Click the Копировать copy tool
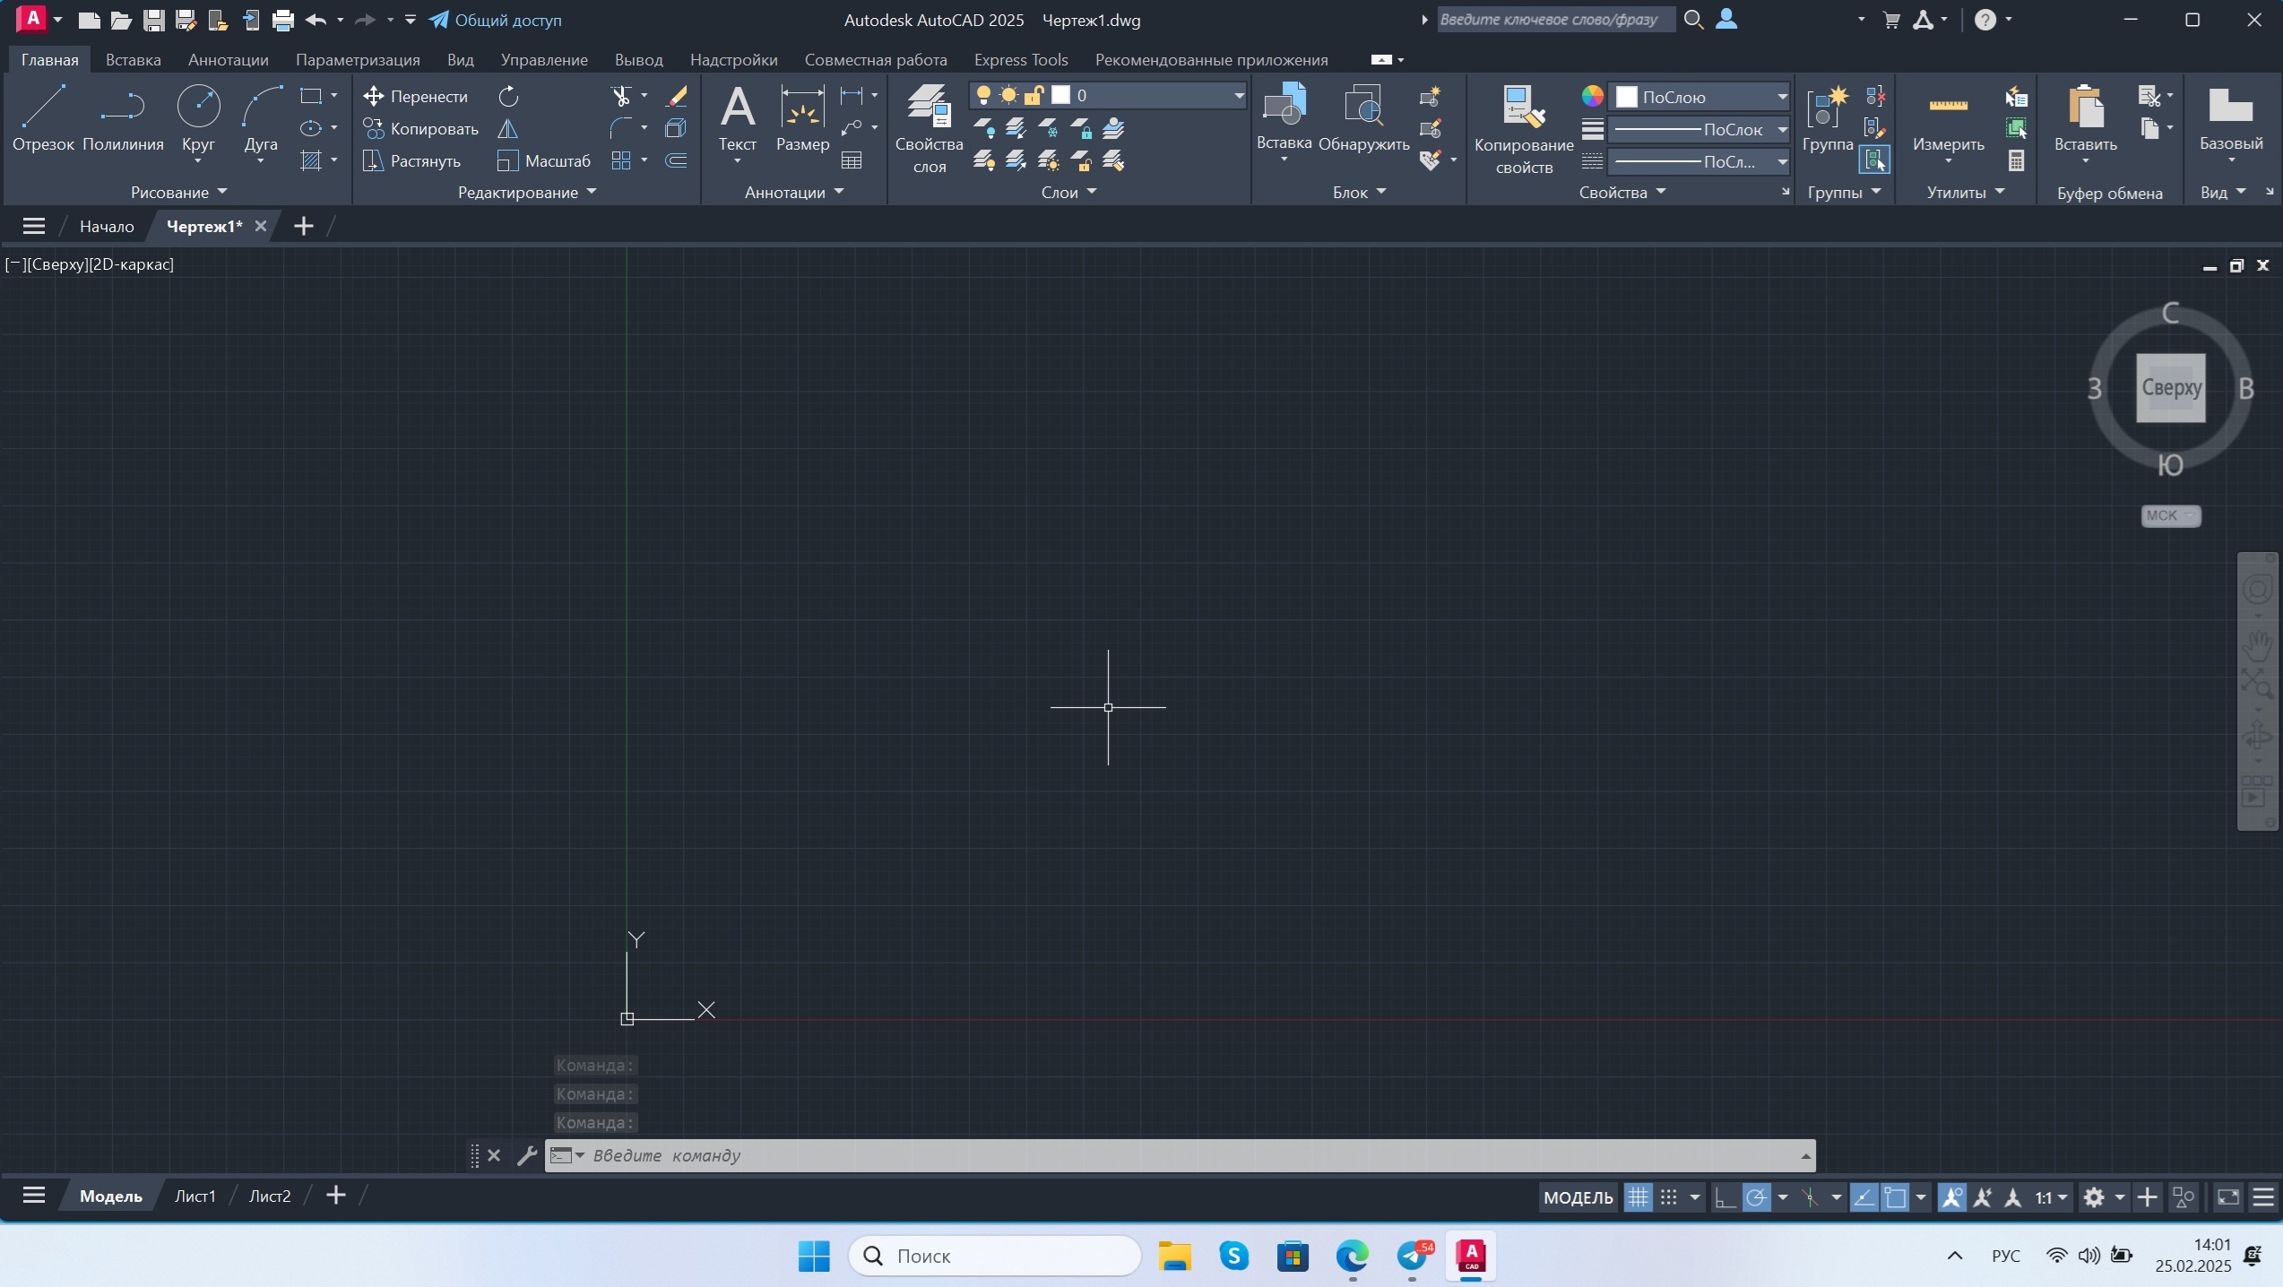The width and height of the screenshot is (2283, 1287). [420, 128]
